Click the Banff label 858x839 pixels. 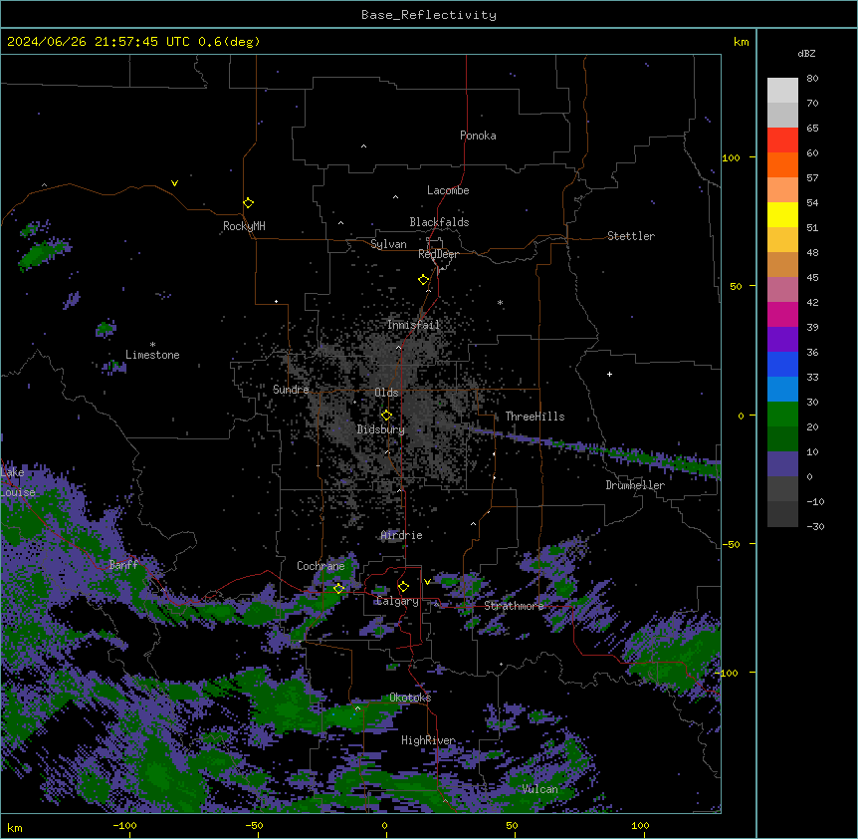[123, 565]
